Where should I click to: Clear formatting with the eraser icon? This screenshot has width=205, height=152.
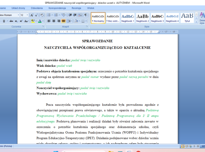click(42, 15)
